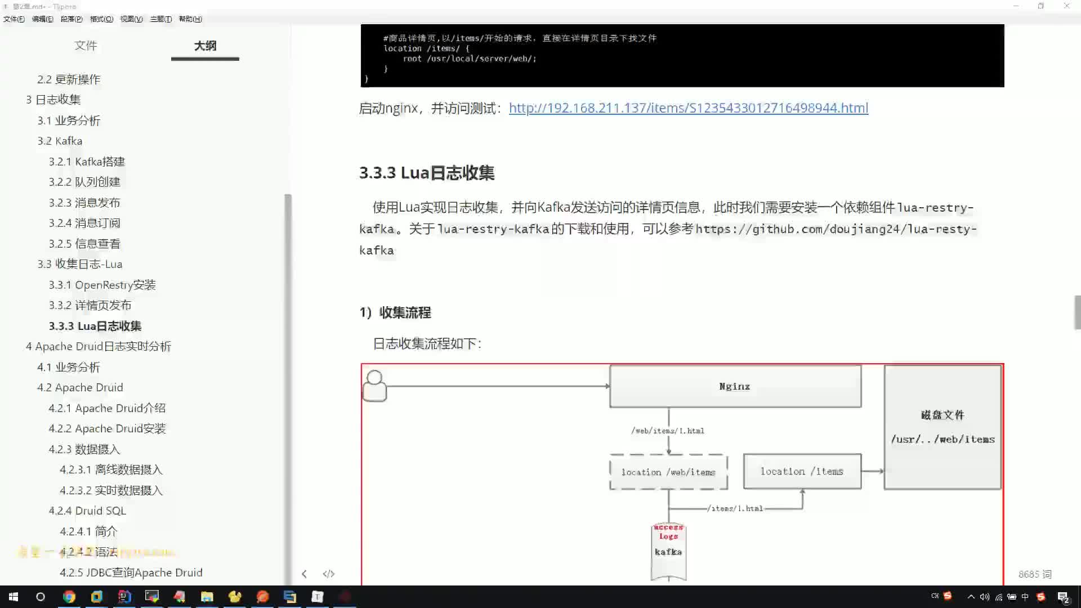
Task: Open File Explorer from taskbar
Action: pos(207,597)
